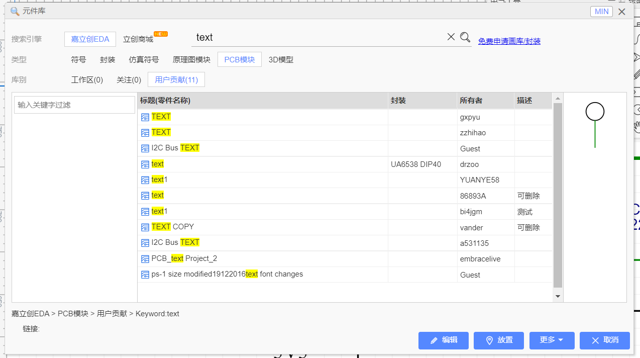Click the 输入关键字过滤 filter input field
The image size is (640, 358).
click(x=74, y=105)
